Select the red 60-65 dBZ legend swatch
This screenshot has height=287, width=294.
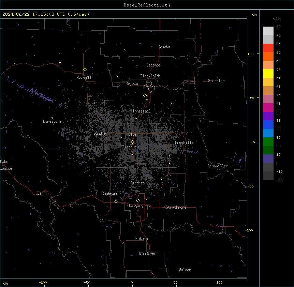pos(268,48)
